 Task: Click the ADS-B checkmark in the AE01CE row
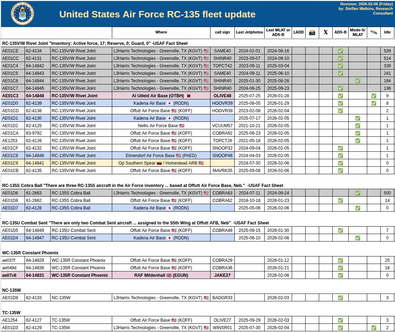pos(341,51)
